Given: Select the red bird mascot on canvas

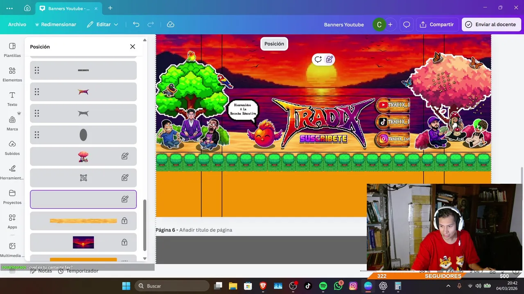Looking at the screenshot, I should click(x=264, y=134).
